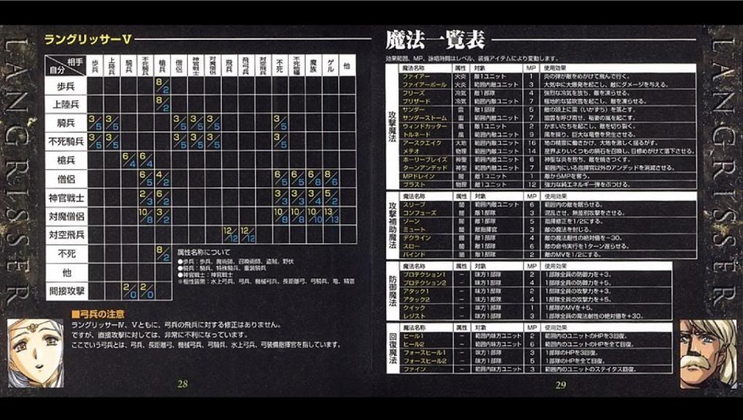Click the 'アースクエイク' spell name
The image size is (743, 420).
(422, 143)
